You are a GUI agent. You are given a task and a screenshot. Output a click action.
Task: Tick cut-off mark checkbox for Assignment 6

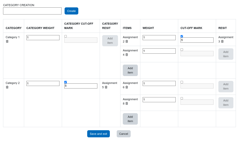[x=182, y=82]
